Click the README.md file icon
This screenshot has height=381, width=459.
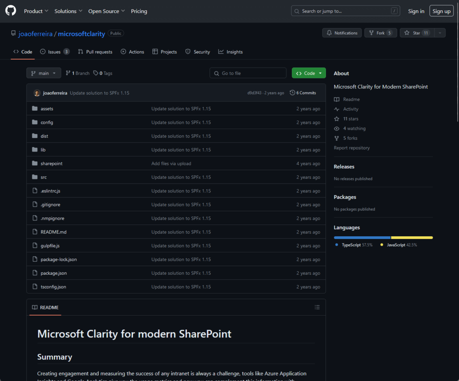[35, 232]
